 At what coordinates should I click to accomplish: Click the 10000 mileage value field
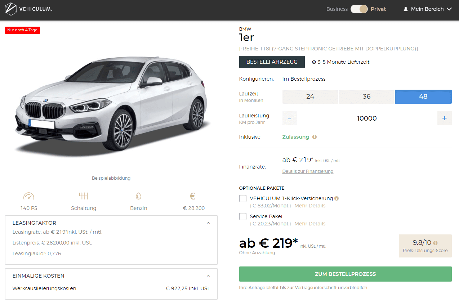tap(367, 118)
